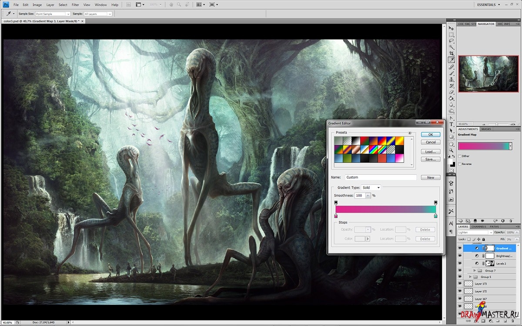Viewport: 522px width, 326px height.
Task: Select the Magic Wand tool
Action: tap(451, 47)
